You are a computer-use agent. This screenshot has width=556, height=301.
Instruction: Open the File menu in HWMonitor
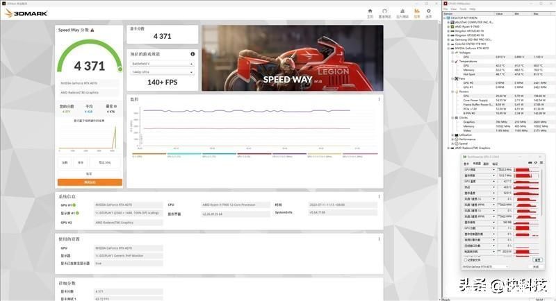[x=446, y=9]
